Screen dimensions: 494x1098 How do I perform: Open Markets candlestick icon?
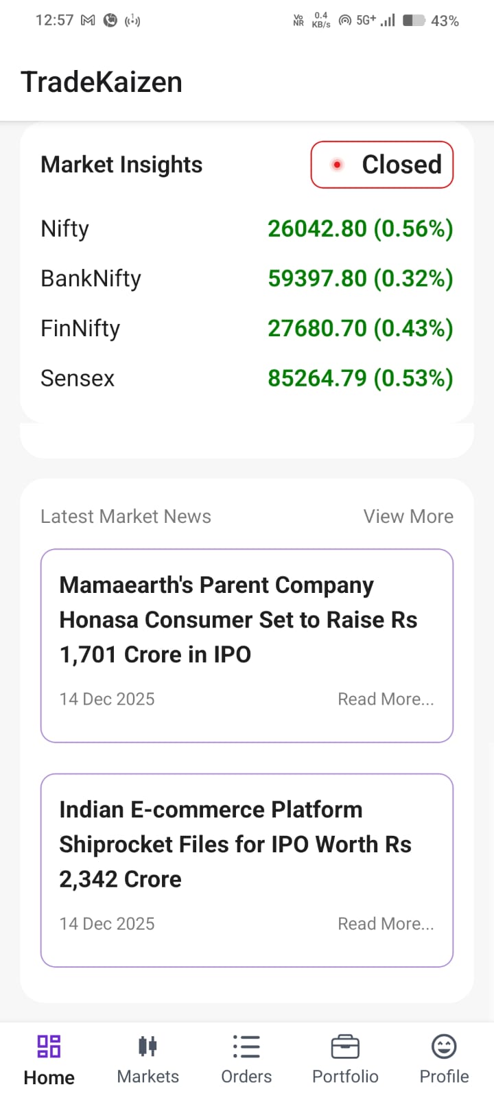(148, 1047)
